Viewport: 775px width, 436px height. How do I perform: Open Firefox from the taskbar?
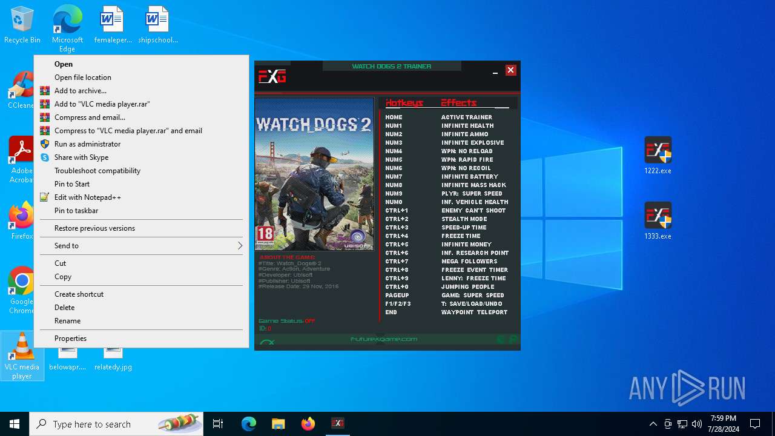[x=308, y=424]
